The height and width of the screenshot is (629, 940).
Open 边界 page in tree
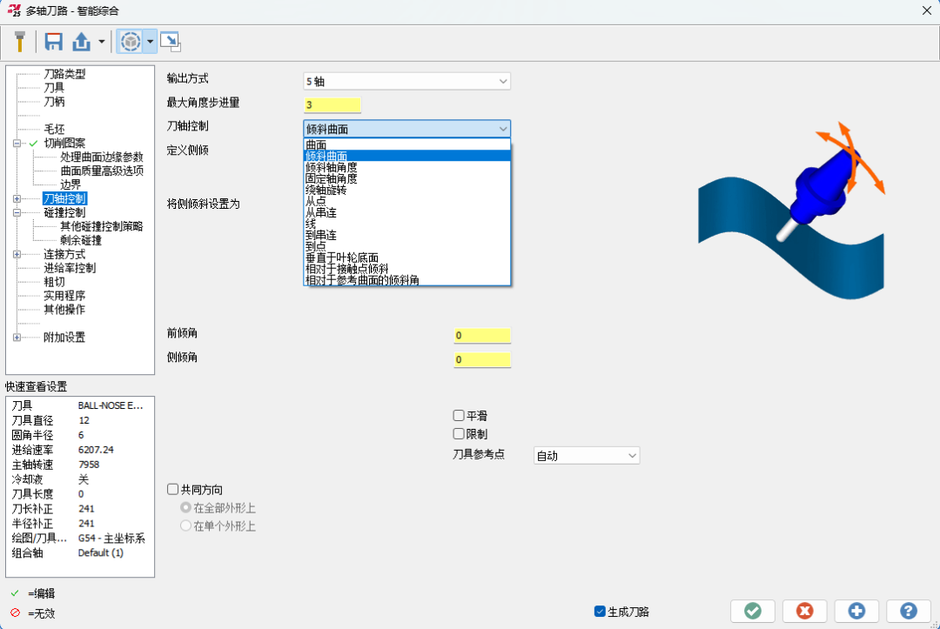tap(70, 184)
